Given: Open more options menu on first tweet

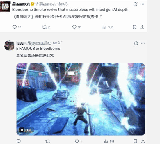Looking at the screenshot, I should [x=142, y=4].
